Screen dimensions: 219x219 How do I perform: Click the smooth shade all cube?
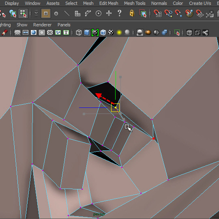[87, 33]
